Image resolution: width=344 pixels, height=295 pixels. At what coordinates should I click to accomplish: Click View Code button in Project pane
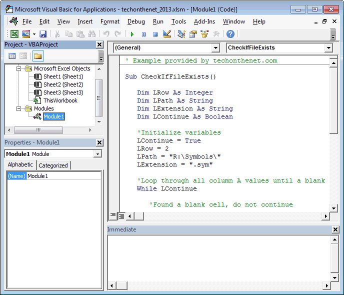click(x=12, y=56)
